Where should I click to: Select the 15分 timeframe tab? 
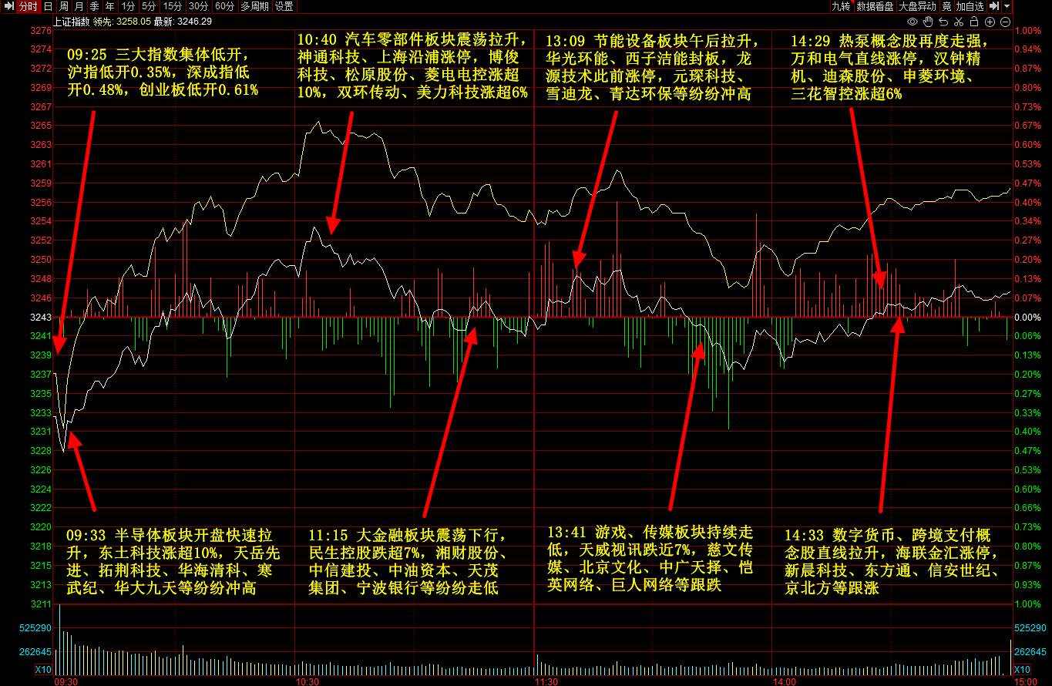(x=173, y=6)
